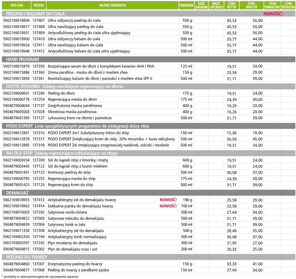Click the INDEKS column header
Viewport: 296px width, 279px height.
[39, 5]
